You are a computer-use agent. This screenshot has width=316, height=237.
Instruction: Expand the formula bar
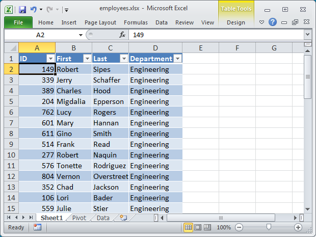coord(307,35)
